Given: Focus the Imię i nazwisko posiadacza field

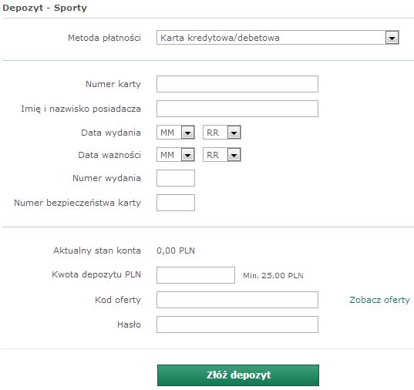Looking at the screenshot, I should (x=237, y=109).
